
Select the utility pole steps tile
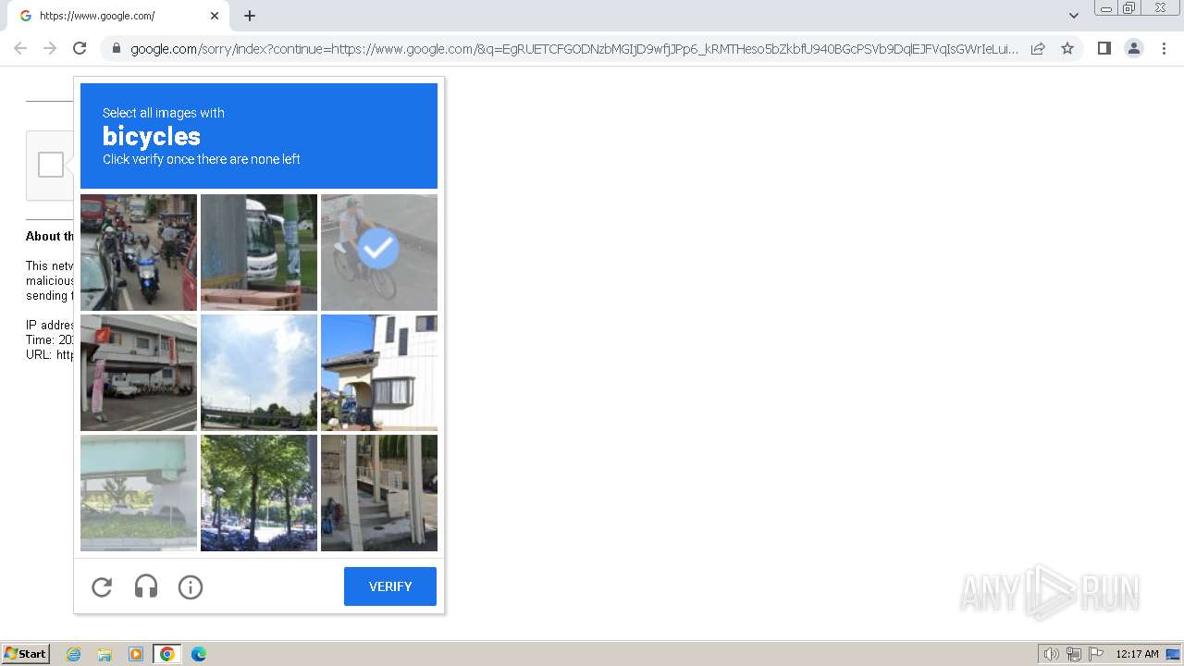[379, 493]
